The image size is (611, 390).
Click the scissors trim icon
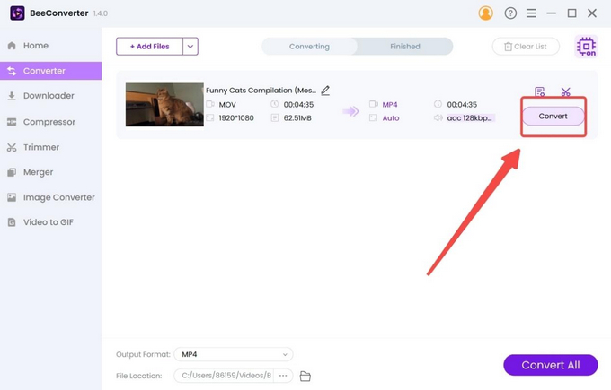point(565,92)
